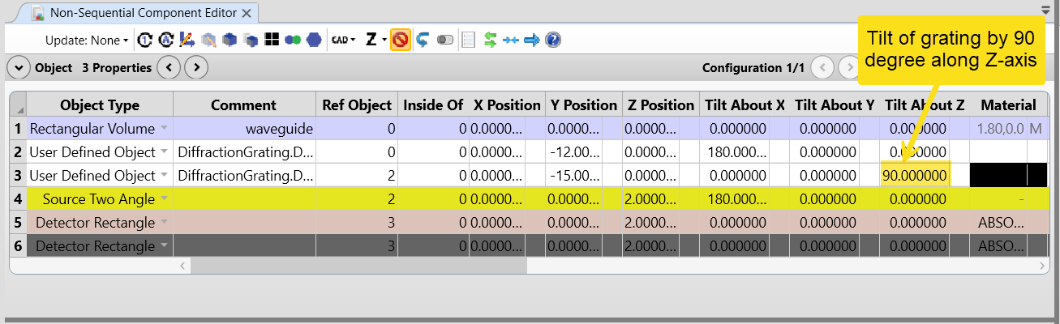Click the Tilt About Y column header

click(834, 104)
